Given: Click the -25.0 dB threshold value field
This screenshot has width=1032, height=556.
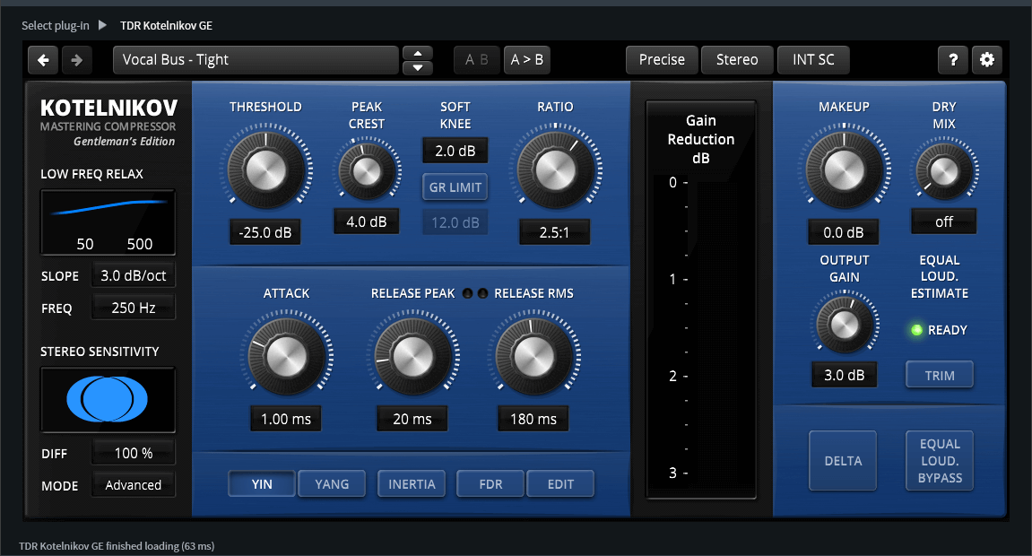Looking at the screenshot, I should [x=265, y=232].
